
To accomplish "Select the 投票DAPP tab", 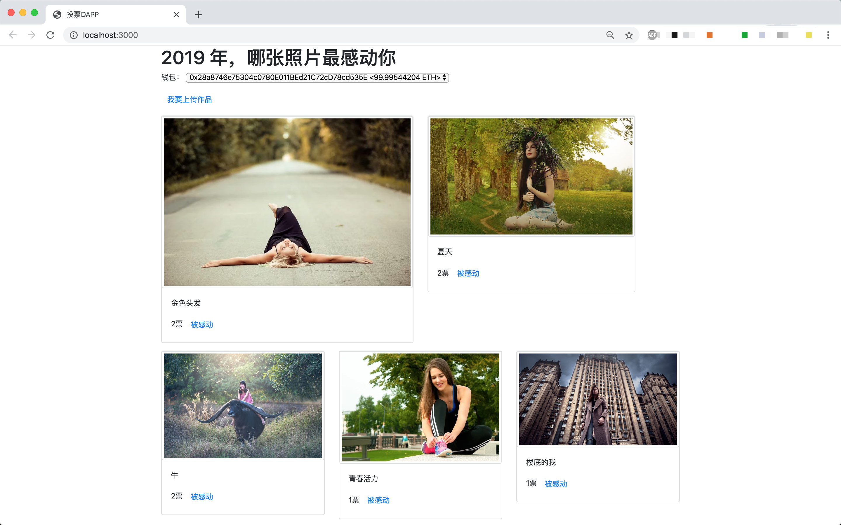I will click(111, 15).
